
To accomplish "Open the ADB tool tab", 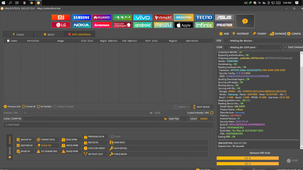I will pyautogui.click(x=224, y=34).
